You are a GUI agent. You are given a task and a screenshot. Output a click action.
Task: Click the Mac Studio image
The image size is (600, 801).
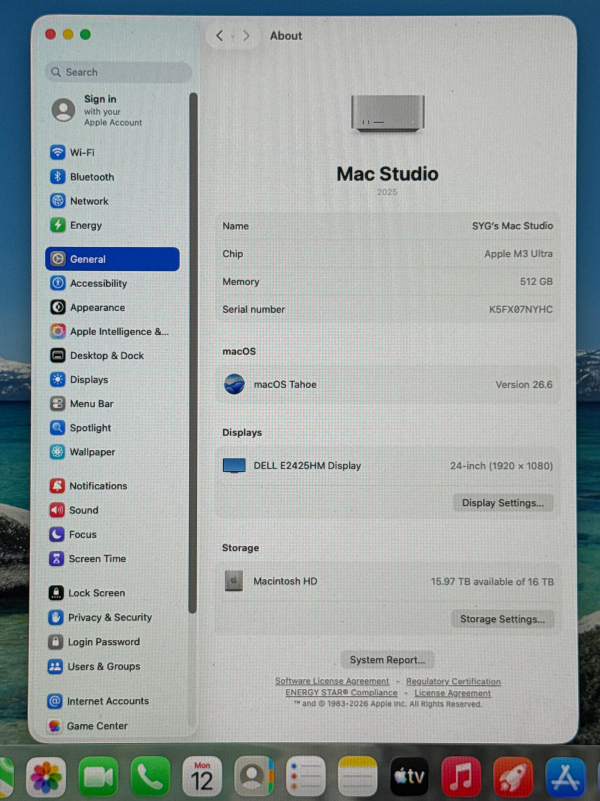point(387,114)
